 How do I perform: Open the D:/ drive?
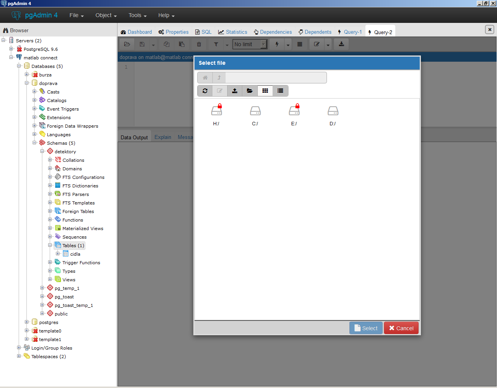click(333, 116)
